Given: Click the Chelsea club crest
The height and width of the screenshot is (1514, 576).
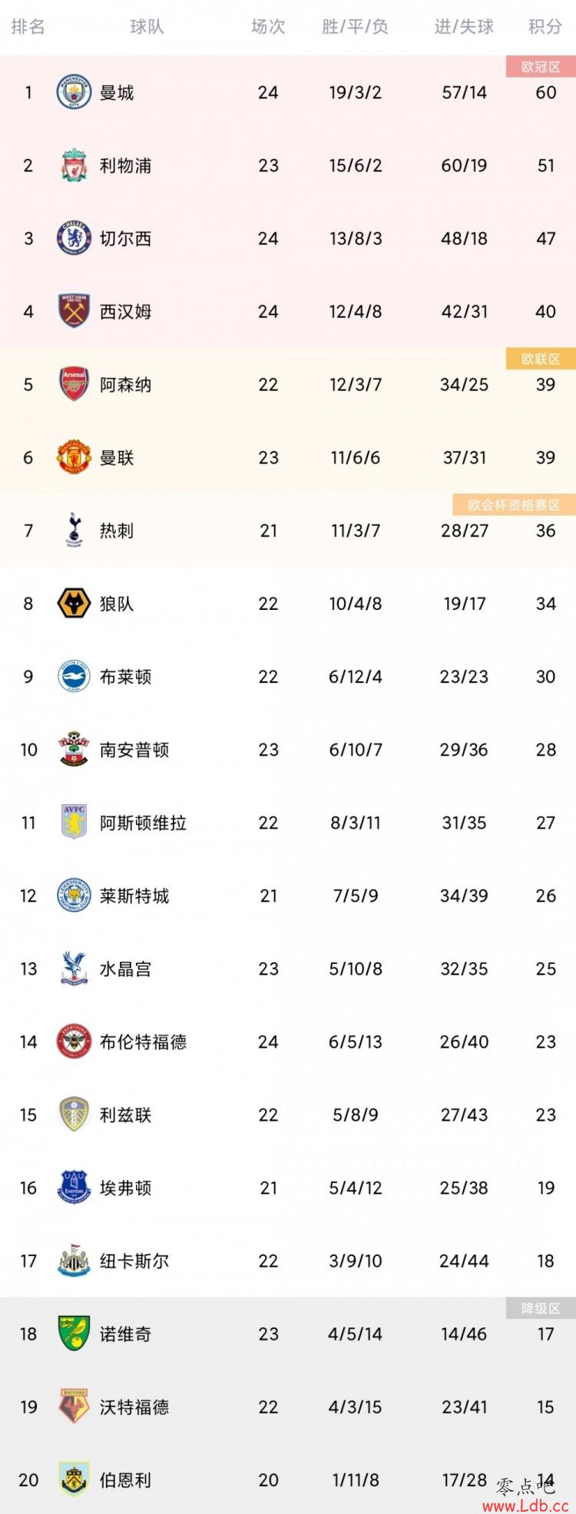Looking at the screenshot, I should click(x=74, y=239).
